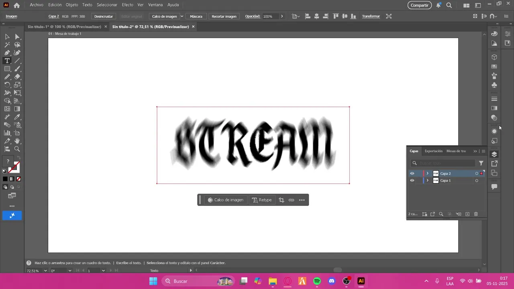Select the Direct Selection tool
Image resolution: width=514 pixels, height=289 pixels.
(x=17, y=37)
